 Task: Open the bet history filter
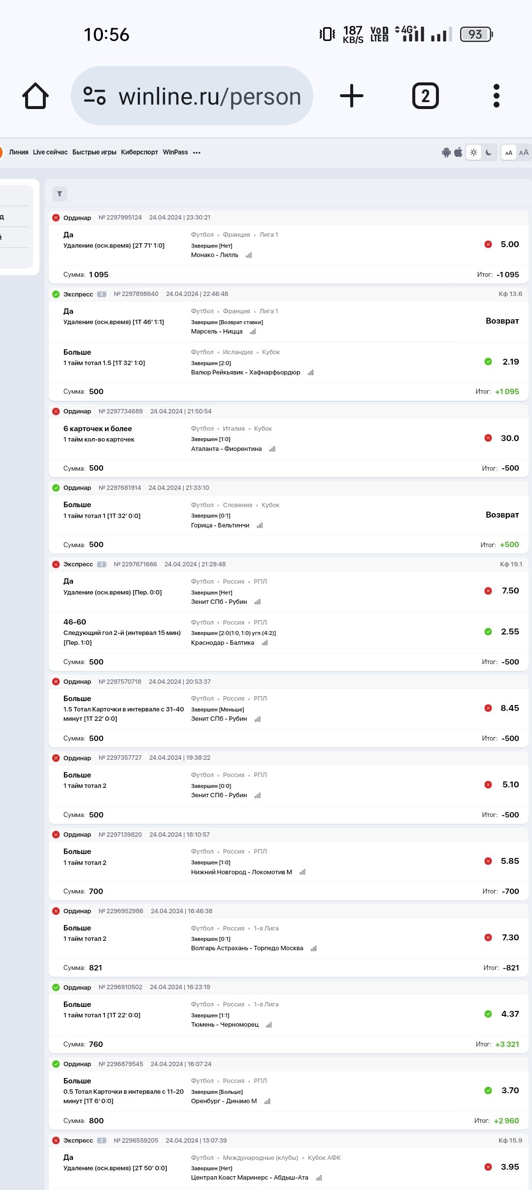click(60, 194)
